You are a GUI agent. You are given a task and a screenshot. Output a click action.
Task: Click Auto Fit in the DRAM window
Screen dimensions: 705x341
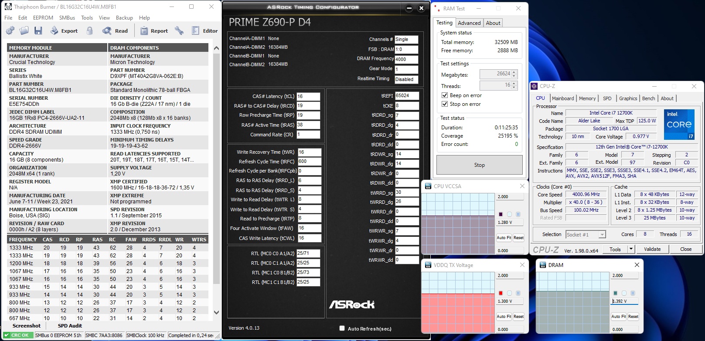click(x=619, y=317)
